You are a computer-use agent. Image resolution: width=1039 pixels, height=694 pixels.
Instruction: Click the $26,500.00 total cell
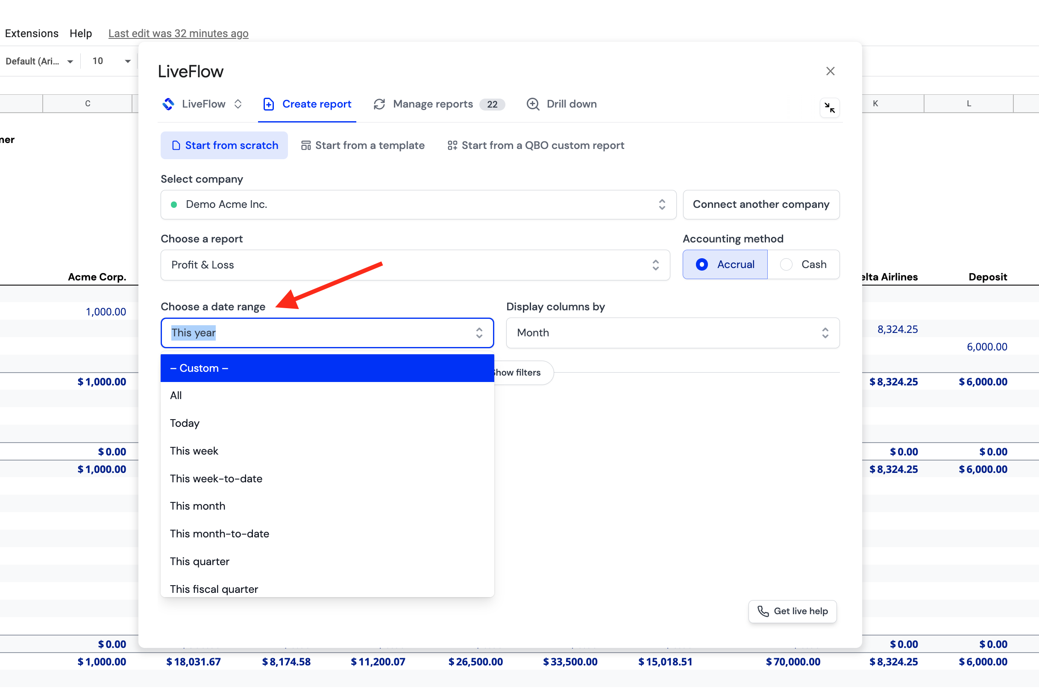[475, 662]
